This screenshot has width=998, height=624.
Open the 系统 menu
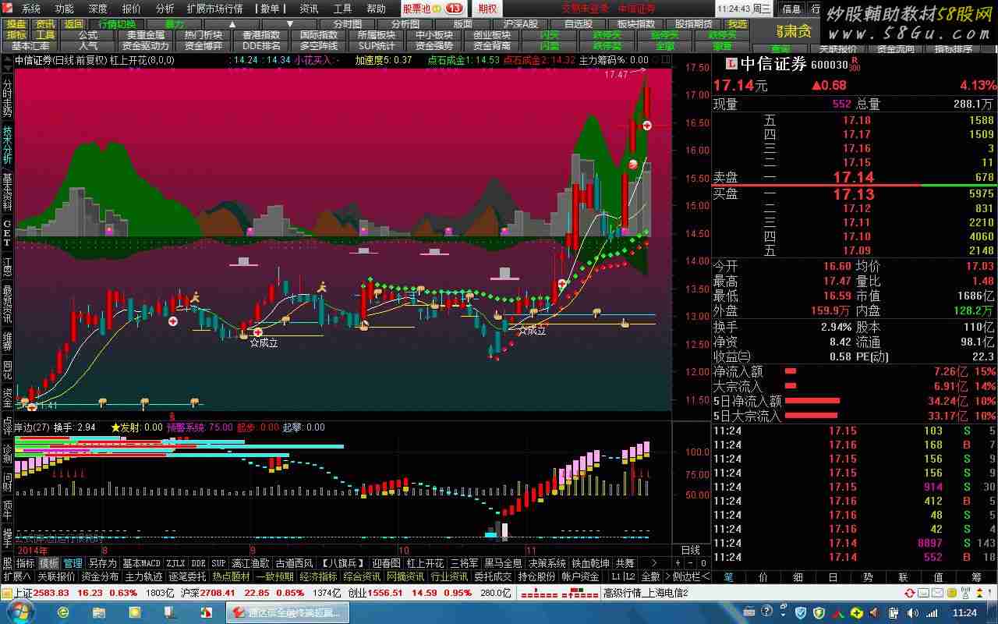click(x=31, y=9)
